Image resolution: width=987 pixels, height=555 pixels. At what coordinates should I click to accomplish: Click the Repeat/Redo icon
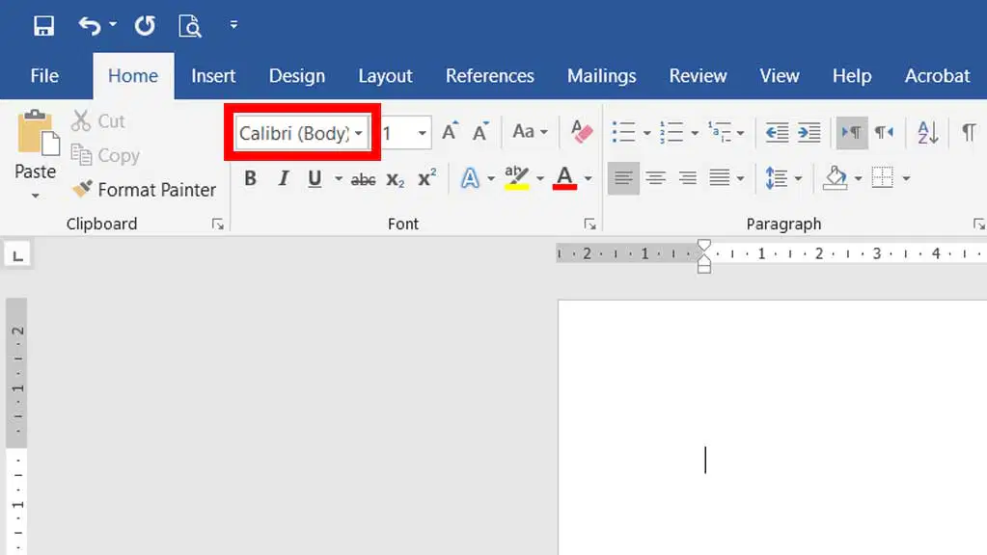coord(145,26)
